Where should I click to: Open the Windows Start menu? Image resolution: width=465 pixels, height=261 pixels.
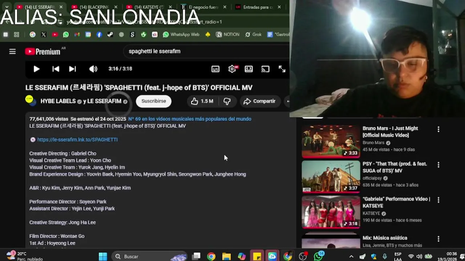click(x=103, y=256)
